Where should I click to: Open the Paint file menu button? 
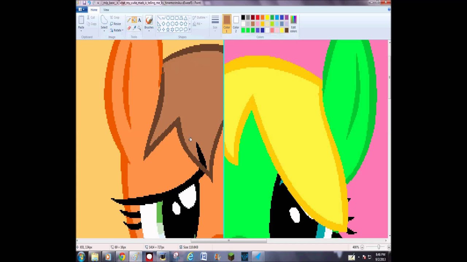pyautogui.click(x=82, y=10)
